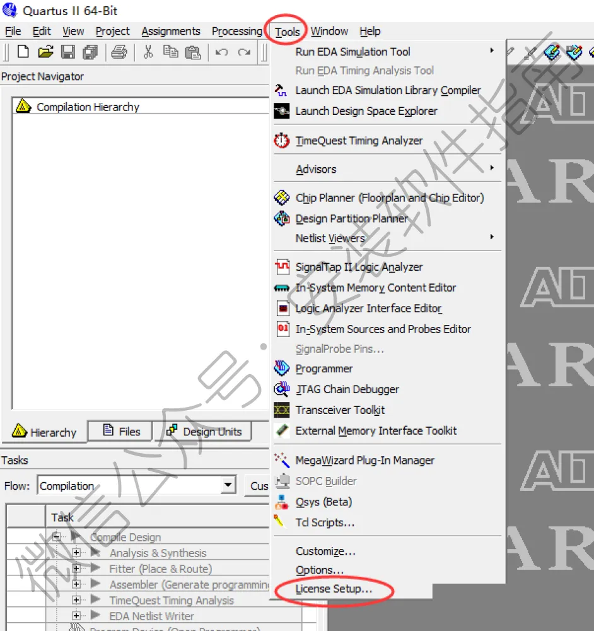Switch to the Files tab
The width and height of the screenshot is (594, 631).
tap(120, 431)
